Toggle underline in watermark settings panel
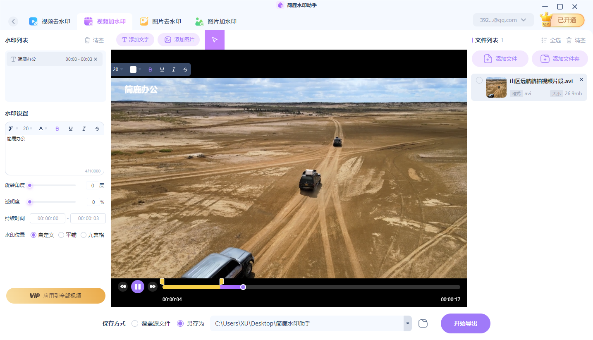The image size is (593, 340). click(71, 129)
